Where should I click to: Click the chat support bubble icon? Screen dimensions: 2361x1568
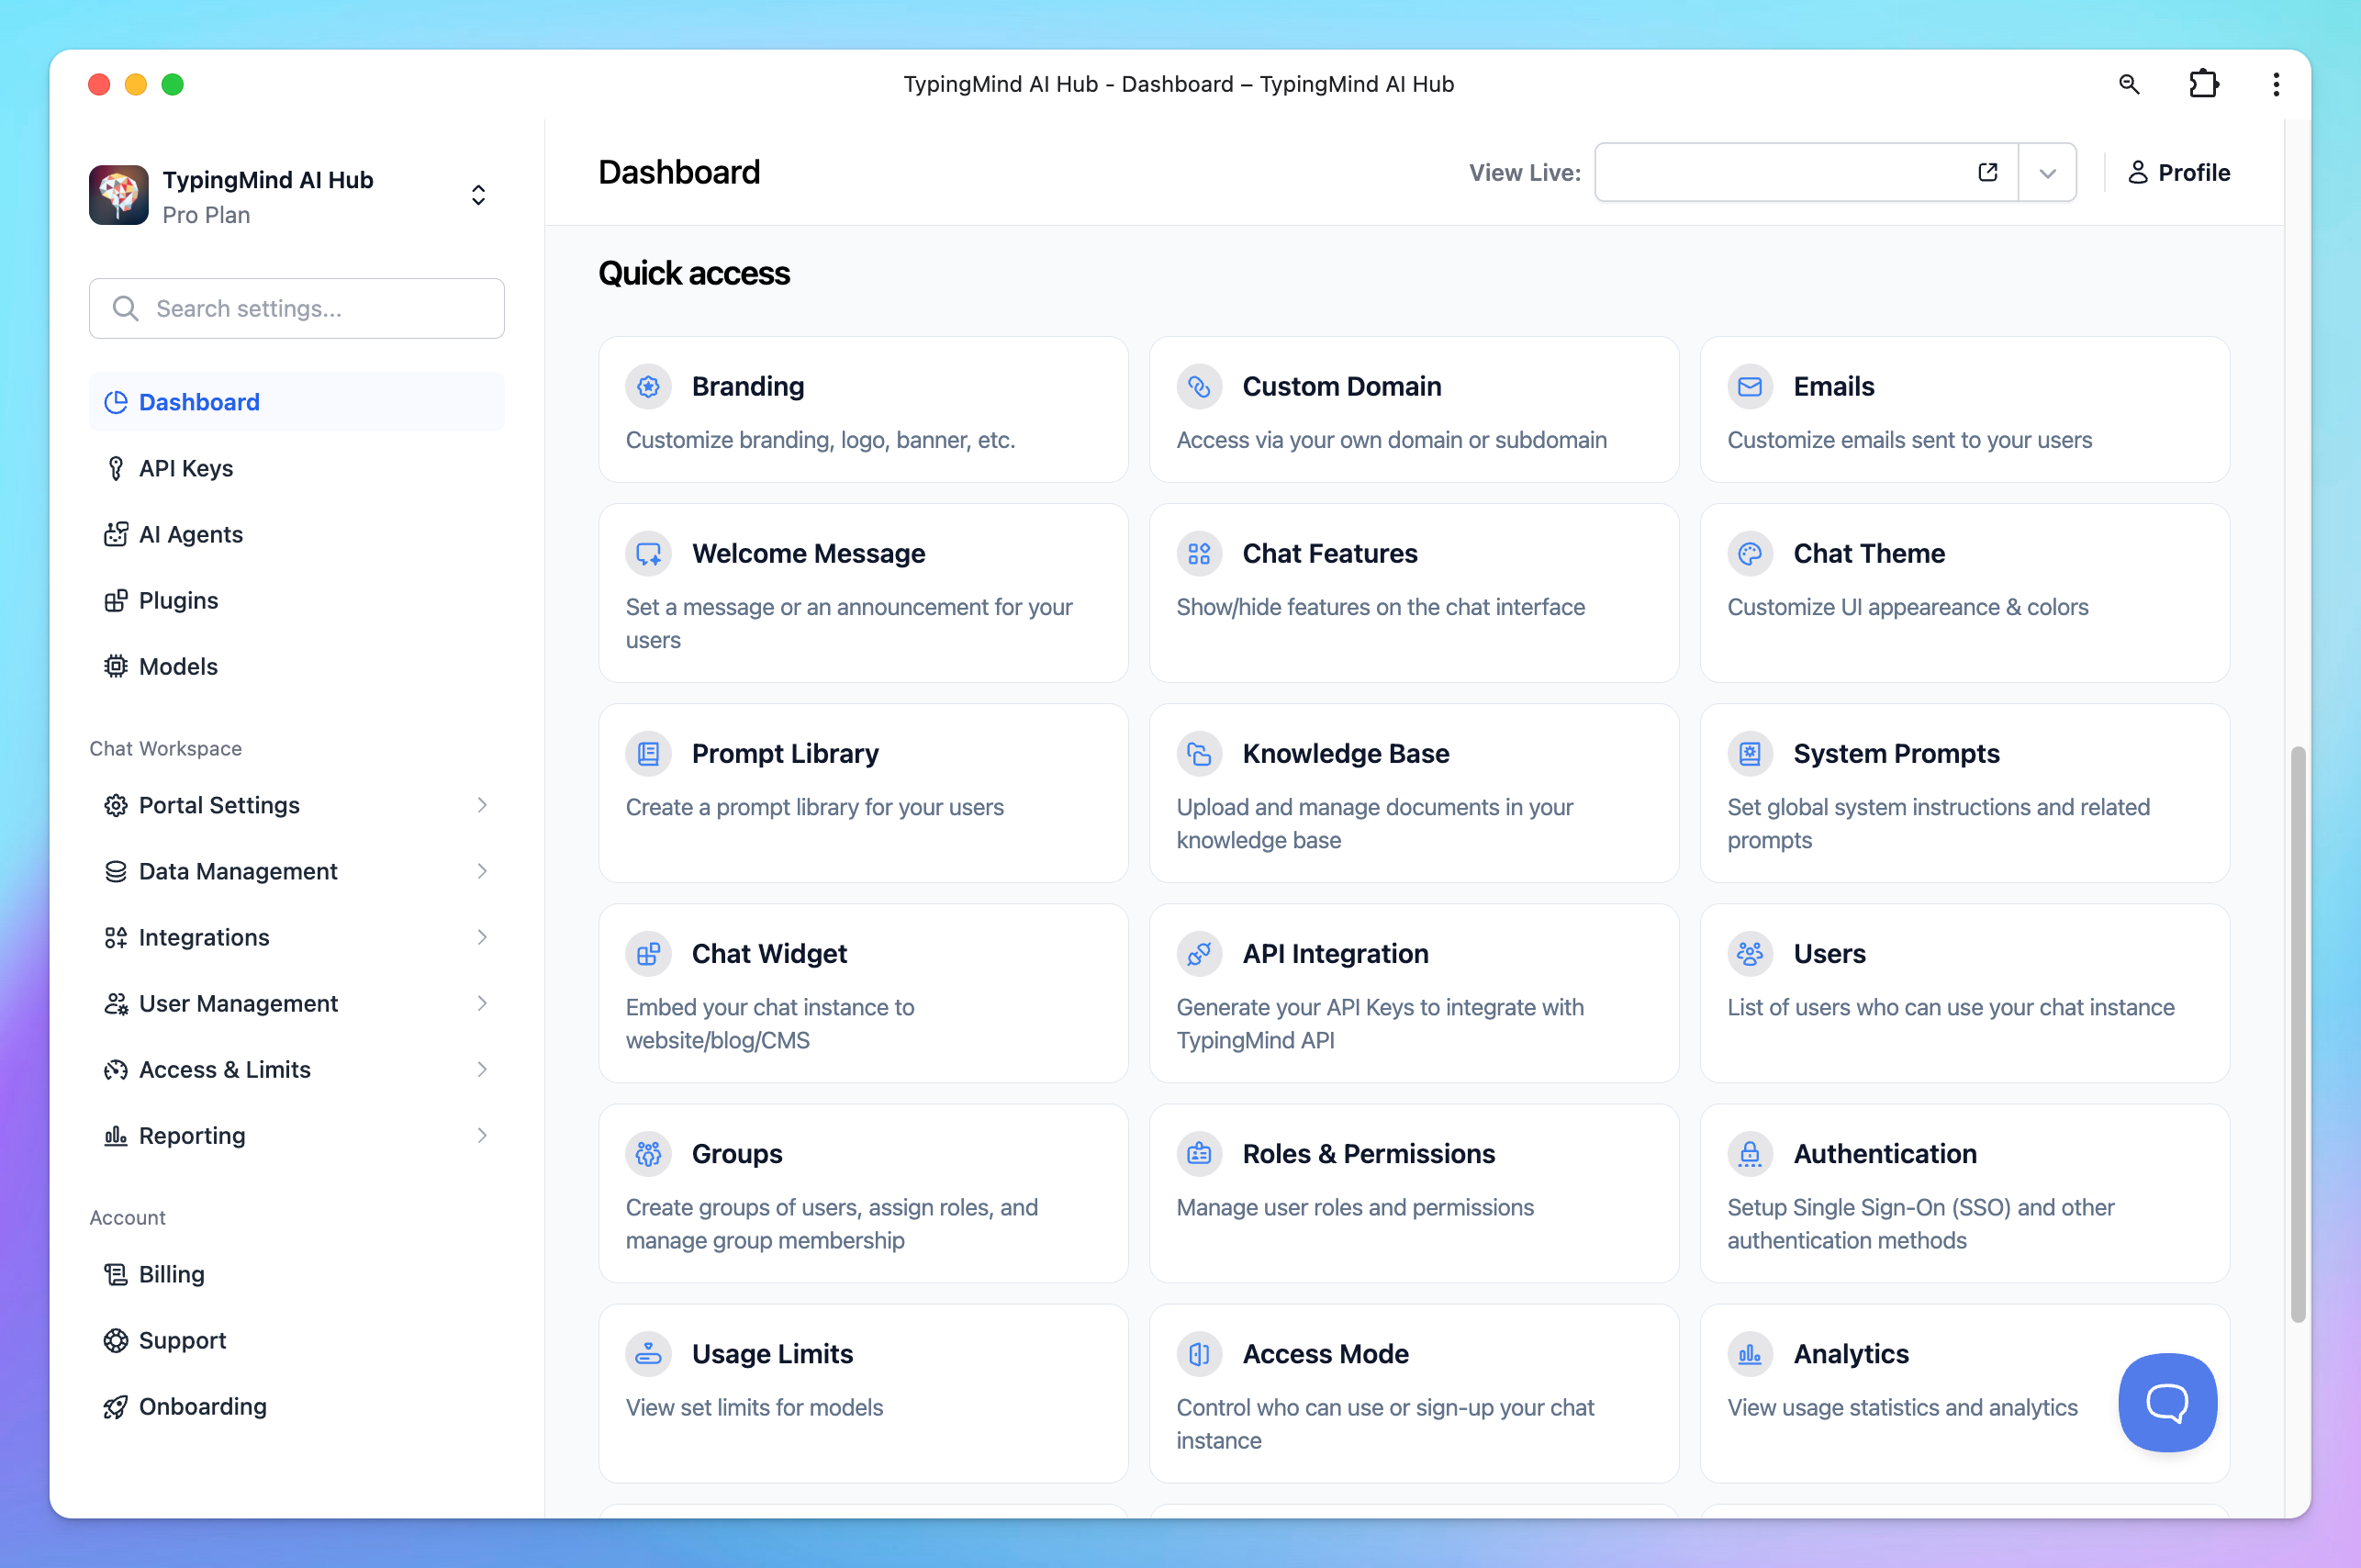pos(2167,1402)
